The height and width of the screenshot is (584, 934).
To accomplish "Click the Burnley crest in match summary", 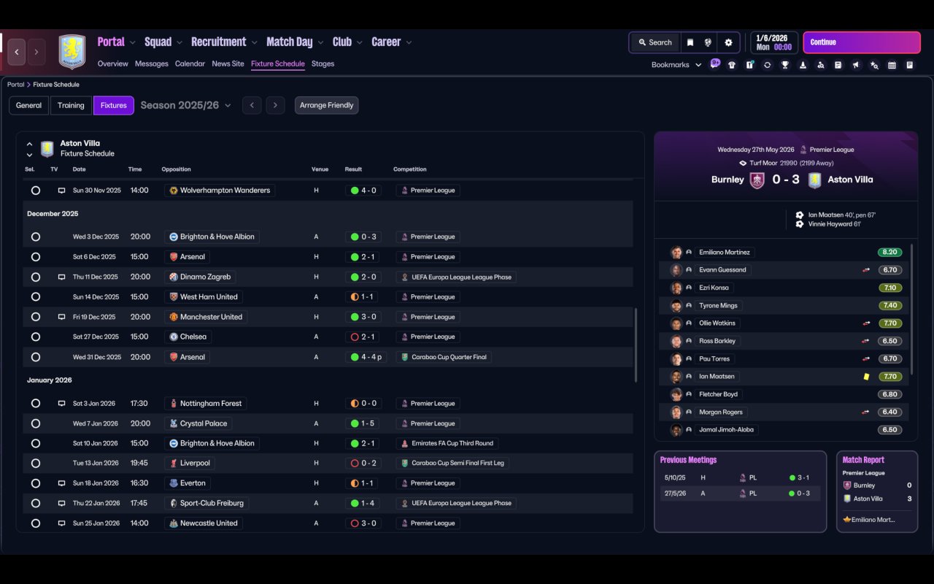I will (x=757, y=180).
